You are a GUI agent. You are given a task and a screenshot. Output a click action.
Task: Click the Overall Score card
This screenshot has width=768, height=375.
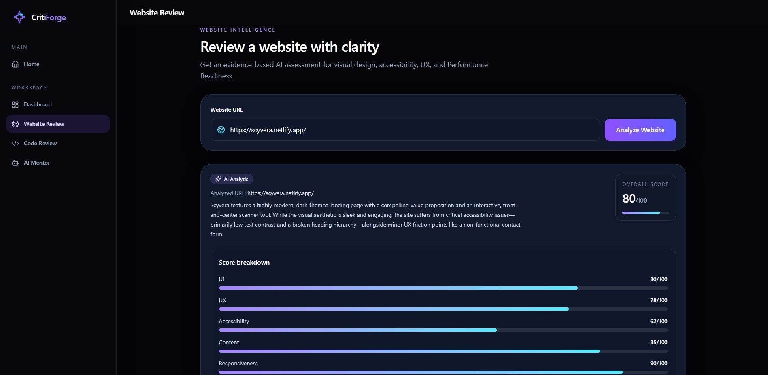tap(645, 197)
